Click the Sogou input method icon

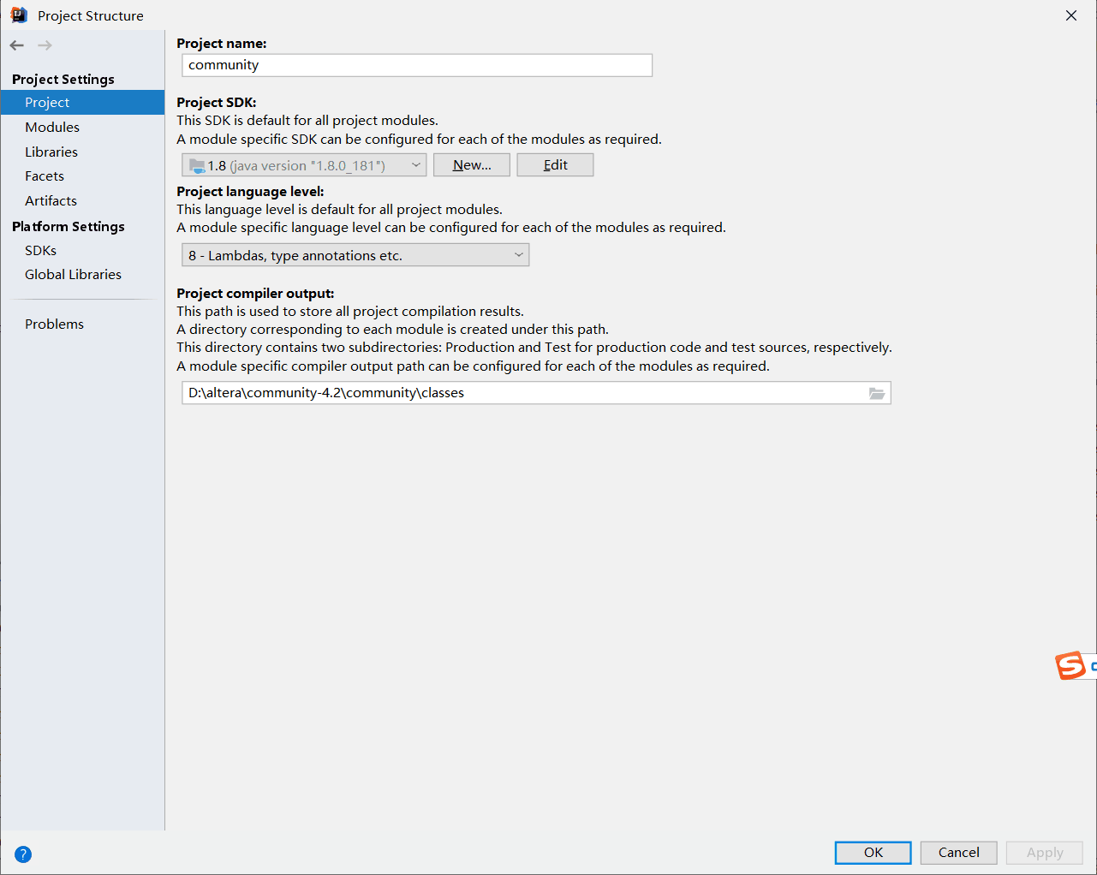(1070, 665)
